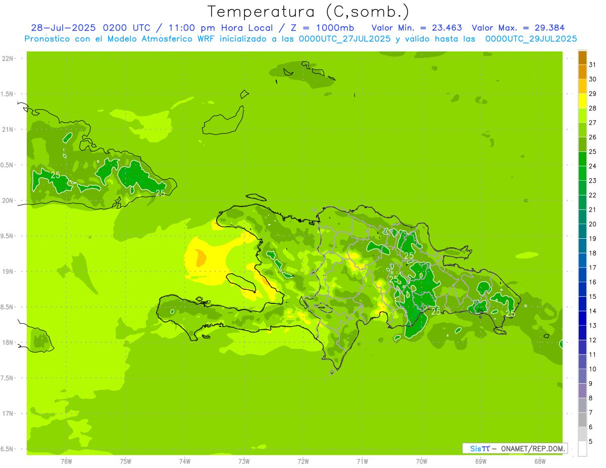Click 'Valor Max. = 29.384' text
Screen dimensions: 606x468
[518, 28]
